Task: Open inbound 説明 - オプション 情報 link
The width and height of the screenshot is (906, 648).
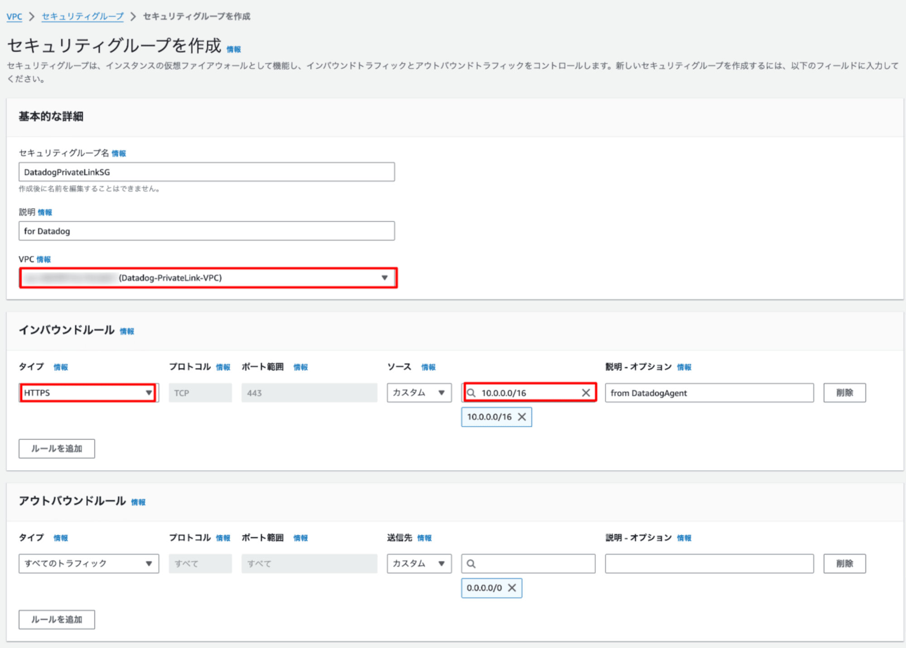Action: pos(684,367)
